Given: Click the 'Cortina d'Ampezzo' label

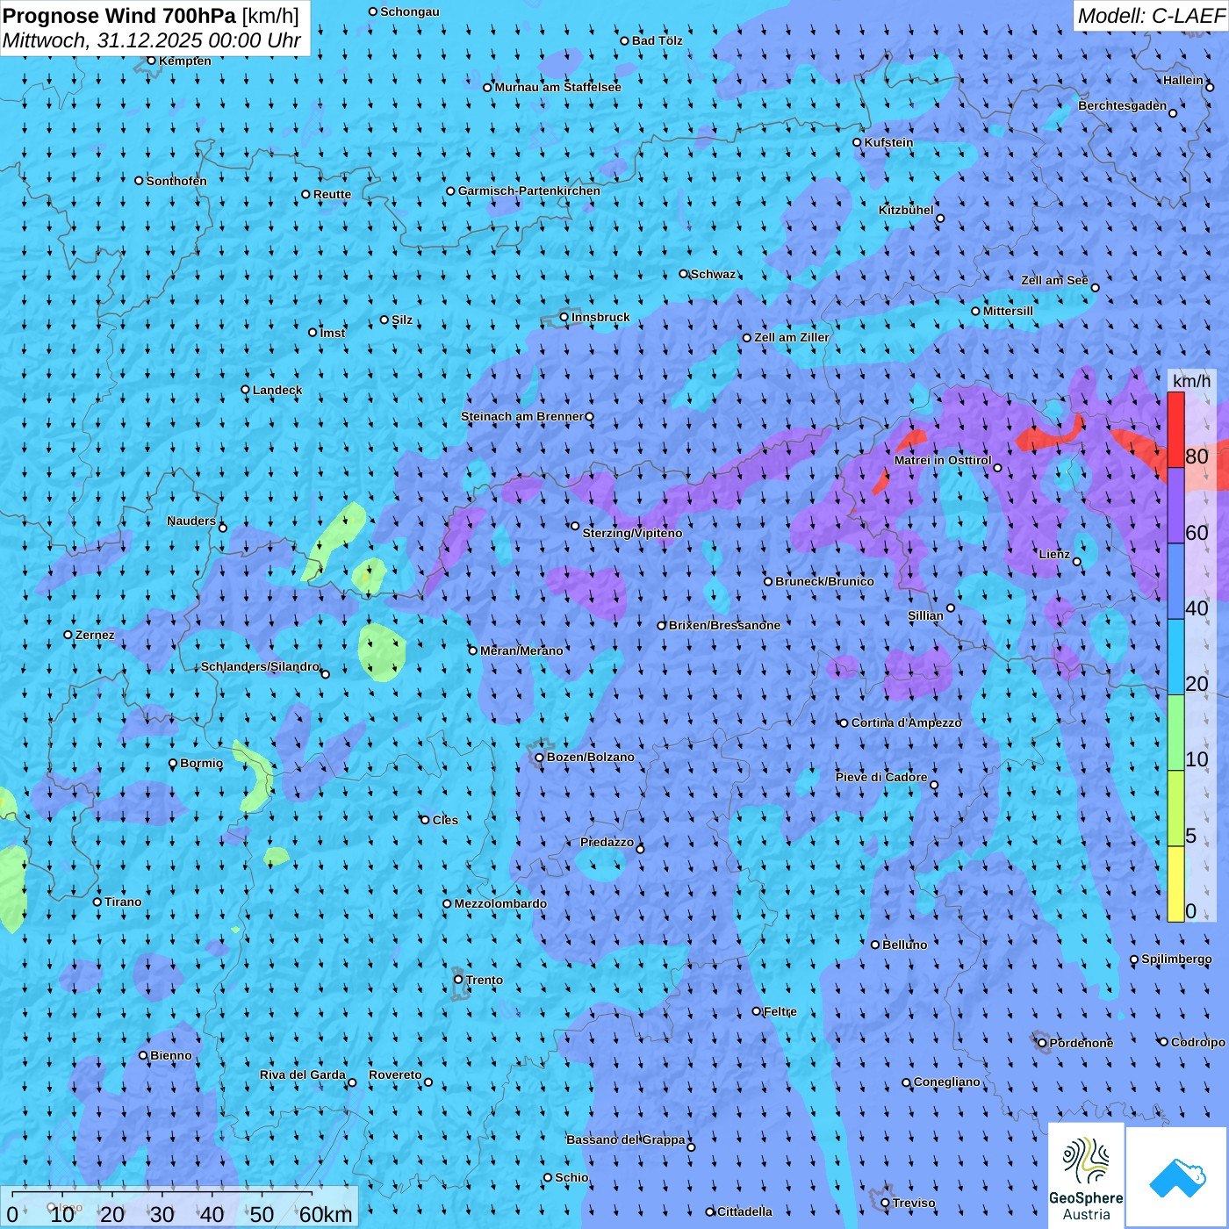Looking at the screenshot, I should [907, 722].
